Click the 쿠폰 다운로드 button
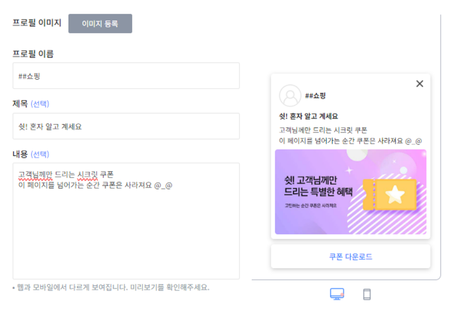Screen dimensions: 451x314 click(350, 257)
